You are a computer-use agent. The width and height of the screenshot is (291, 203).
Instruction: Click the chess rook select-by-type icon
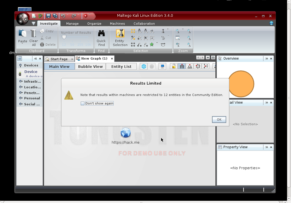tap(163, 31)
